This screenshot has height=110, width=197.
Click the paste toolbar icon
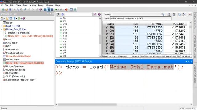coord(21,9)
